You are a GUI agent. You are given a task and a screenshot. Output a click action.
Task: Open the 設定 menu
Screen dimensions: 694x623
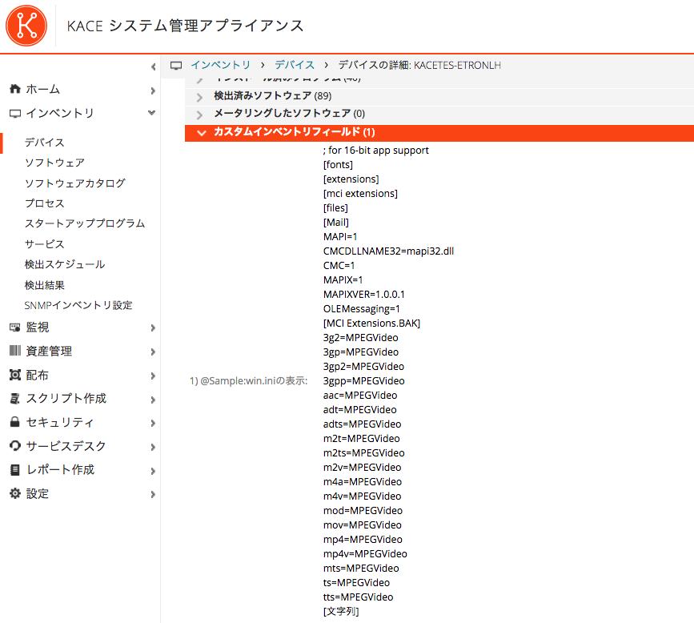tap(37, 494)
